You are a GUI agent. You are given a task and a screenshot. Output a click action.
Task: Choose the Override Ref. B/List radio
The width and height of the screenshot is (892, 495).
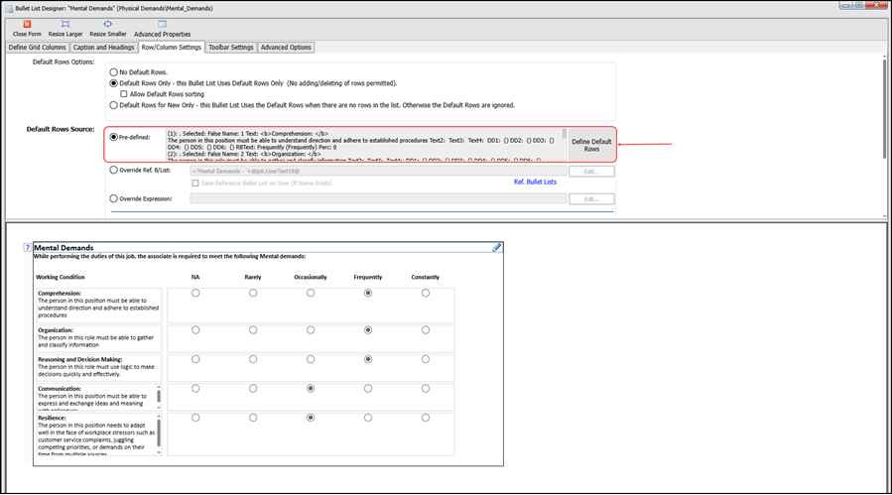pos(114,170)
